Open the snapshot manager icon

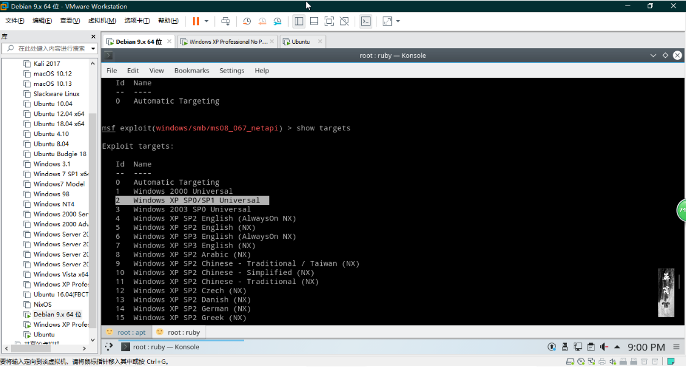(x=277, y=21)
